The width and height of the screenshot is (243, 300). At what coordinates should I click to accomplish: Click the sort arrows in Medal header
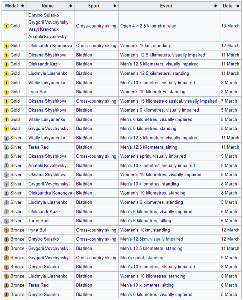(x=23, y=6)
